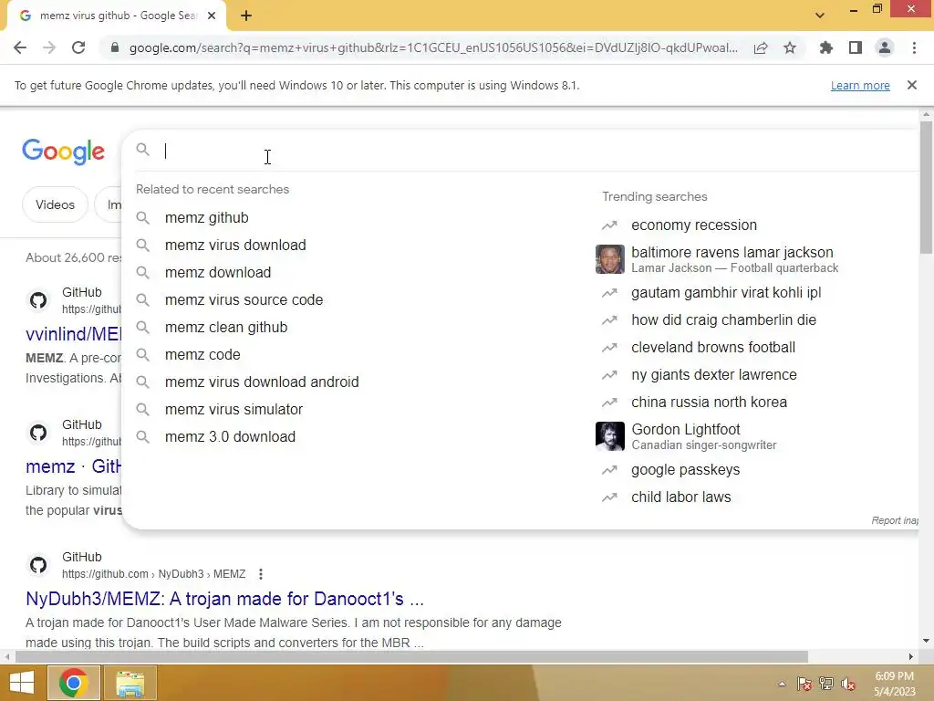Open the vvinlind/MEMZ result link
The height and width of the screenshot is (701, 934).
click(73, 334)
